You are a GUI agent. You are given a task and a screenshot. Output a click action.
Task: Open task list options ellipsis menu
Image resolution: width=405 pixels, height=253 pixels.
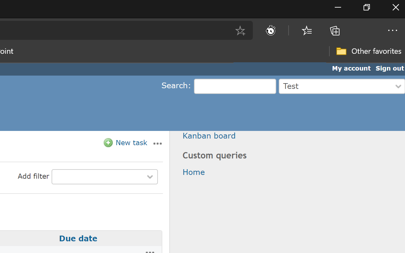[158, 144]
